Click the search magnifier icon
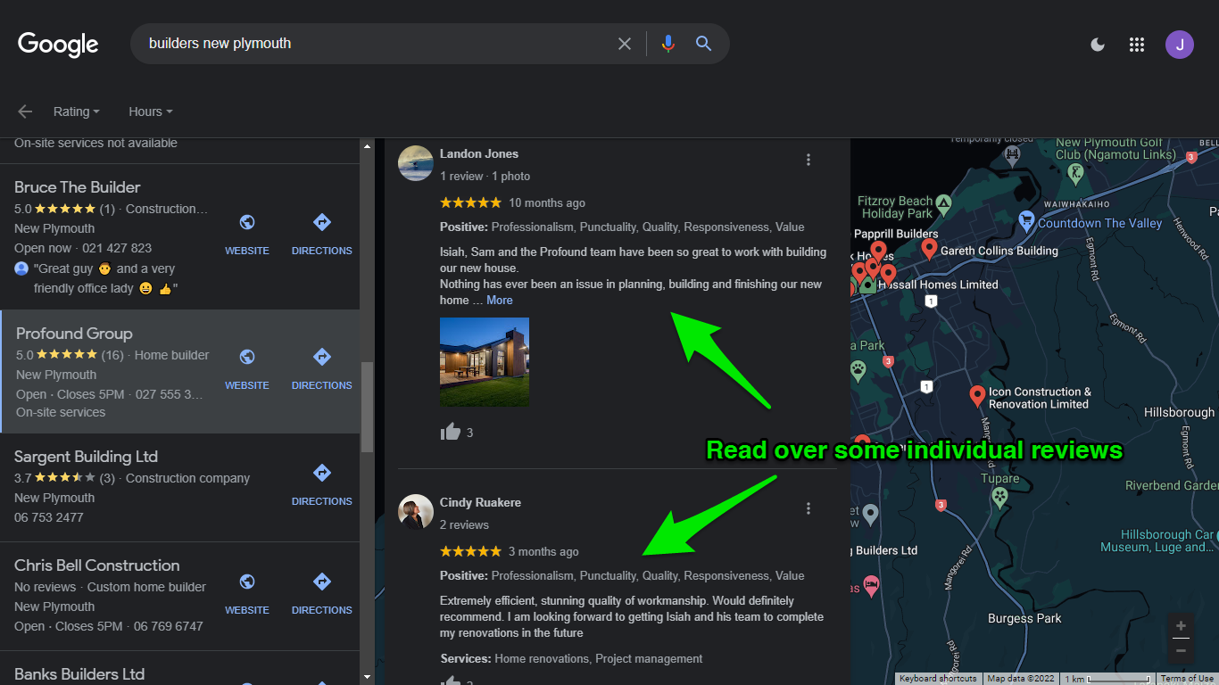 pyautogui.click(x=704, y=44)
